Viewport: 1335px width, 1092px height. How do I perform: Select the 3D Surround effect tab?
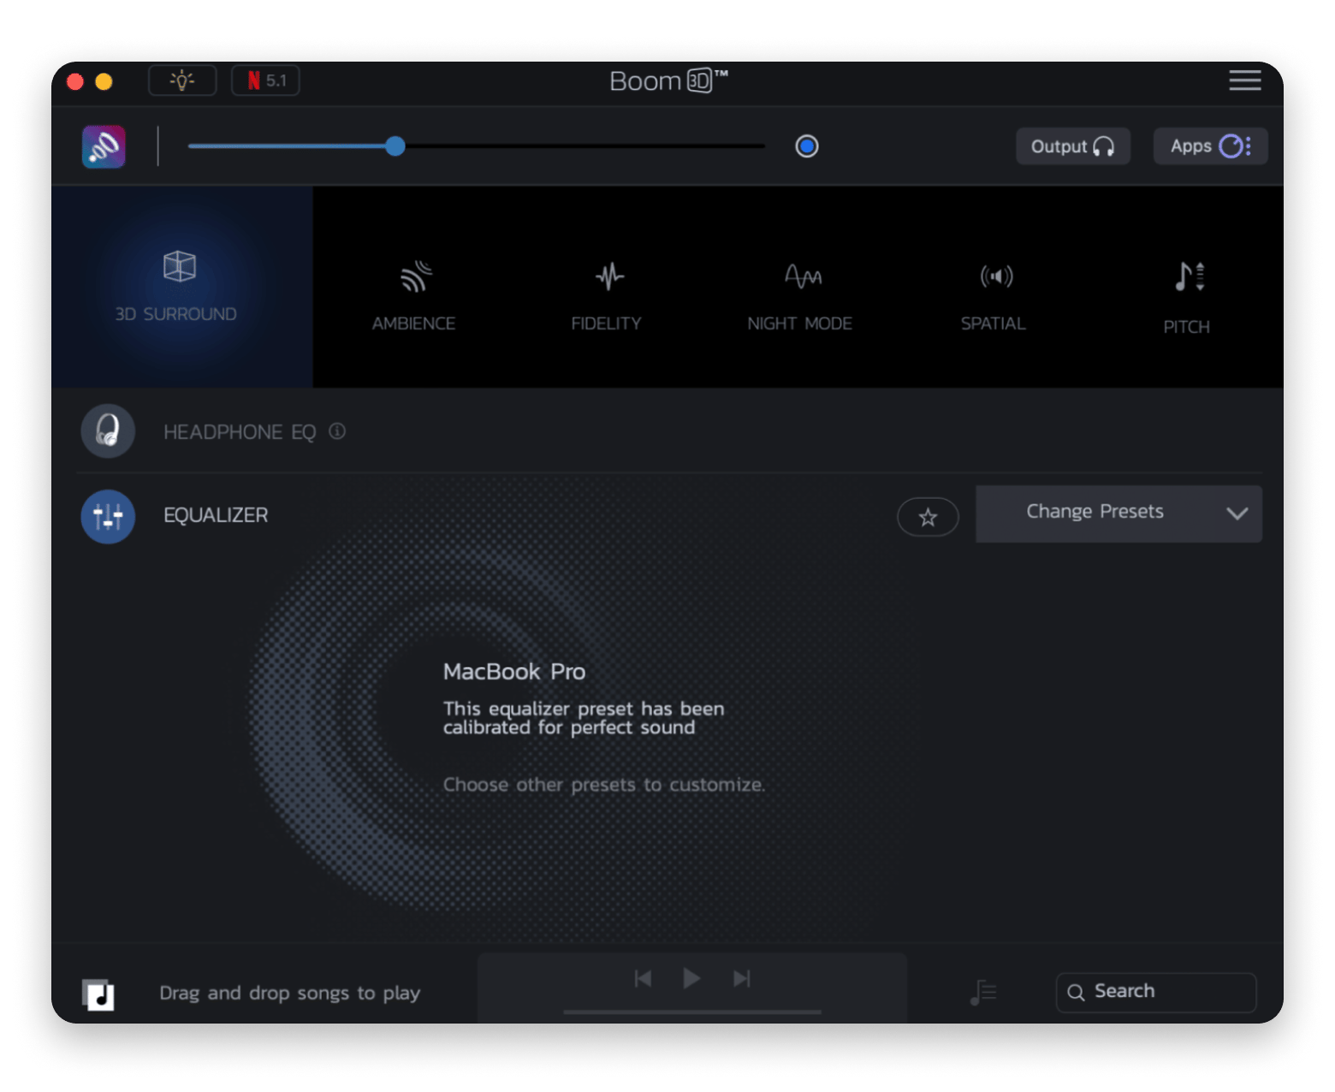181,287
